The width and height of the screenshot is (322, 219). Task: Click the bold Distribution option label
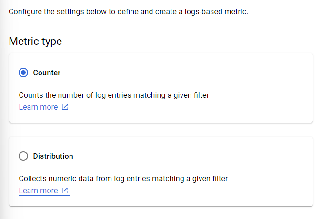pyautogui.click(x=53, y=156)
